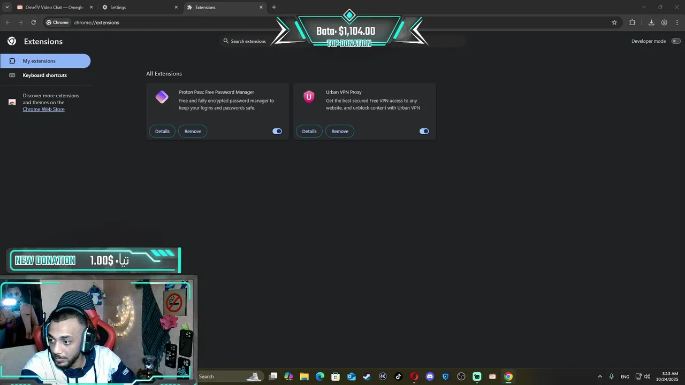685x385 pixels.
Task: Open Chrome downloads icon
Action: coord(651,22)
